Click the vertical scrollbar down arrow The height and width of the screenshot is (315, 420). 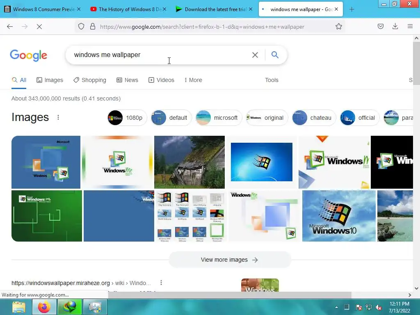coord(416,288)
